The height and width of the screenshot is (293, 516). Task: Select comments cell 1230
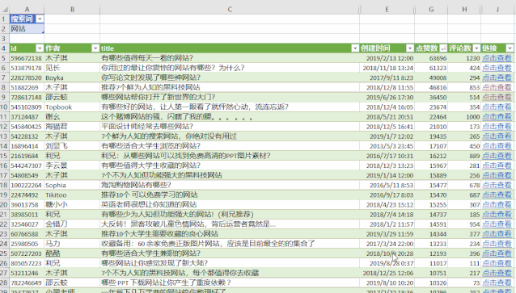click(x=464, y=58)
